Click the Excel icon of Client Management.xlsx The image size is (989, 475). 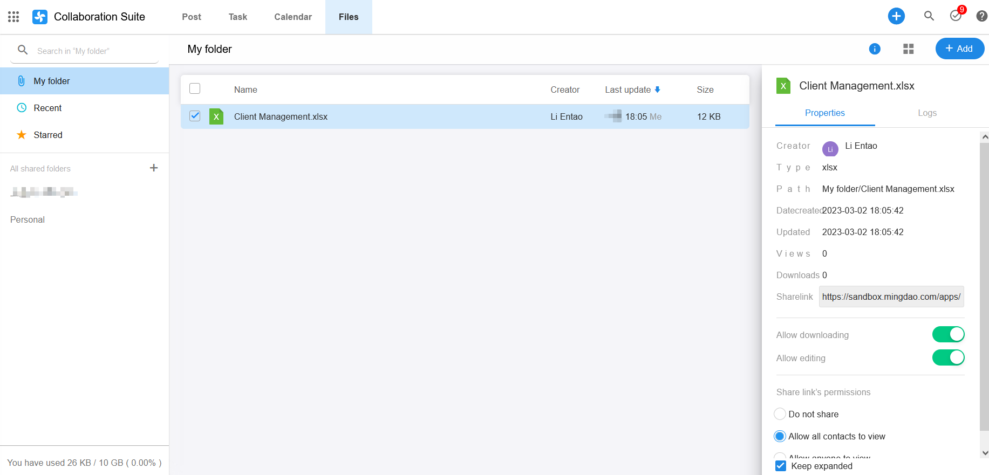(216, 116)
